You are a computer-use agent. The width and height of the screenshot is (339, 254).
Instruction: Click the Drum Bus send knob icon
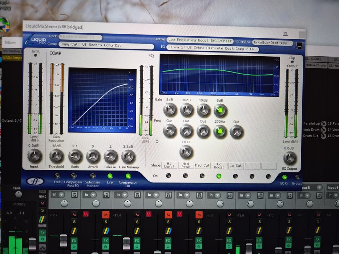[x=323, y=136]
